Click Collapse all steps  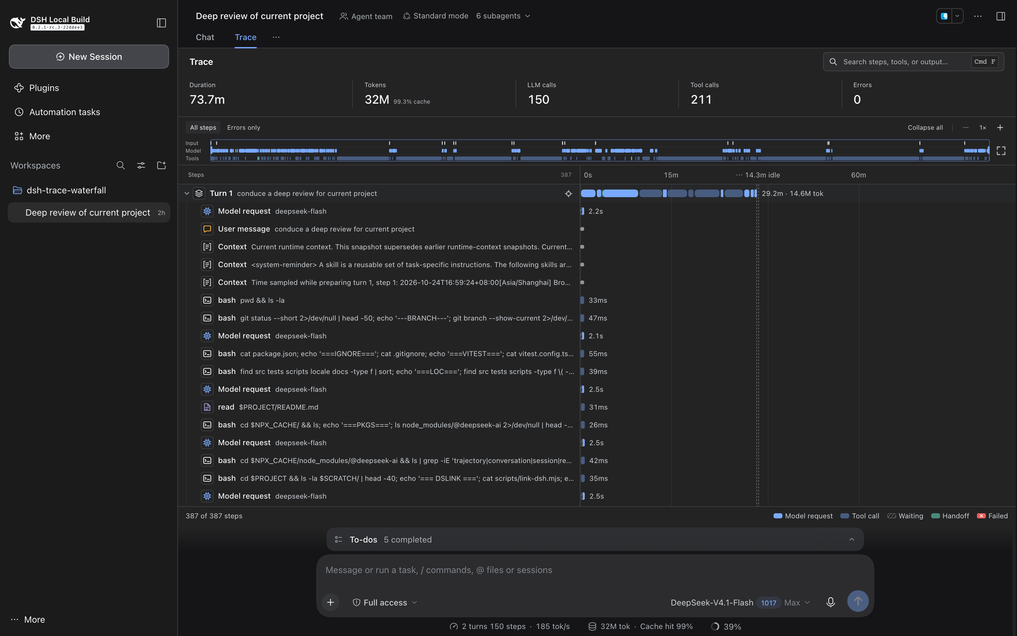tap(925, 128)
